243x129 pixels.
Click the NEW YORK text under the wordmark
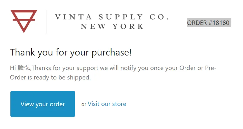point(112,26)
